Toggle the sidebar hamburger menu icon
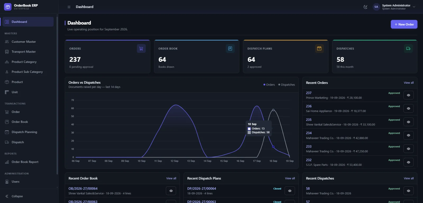The width and height of the screenshot is (423, 203). click(x=69, y=7)
